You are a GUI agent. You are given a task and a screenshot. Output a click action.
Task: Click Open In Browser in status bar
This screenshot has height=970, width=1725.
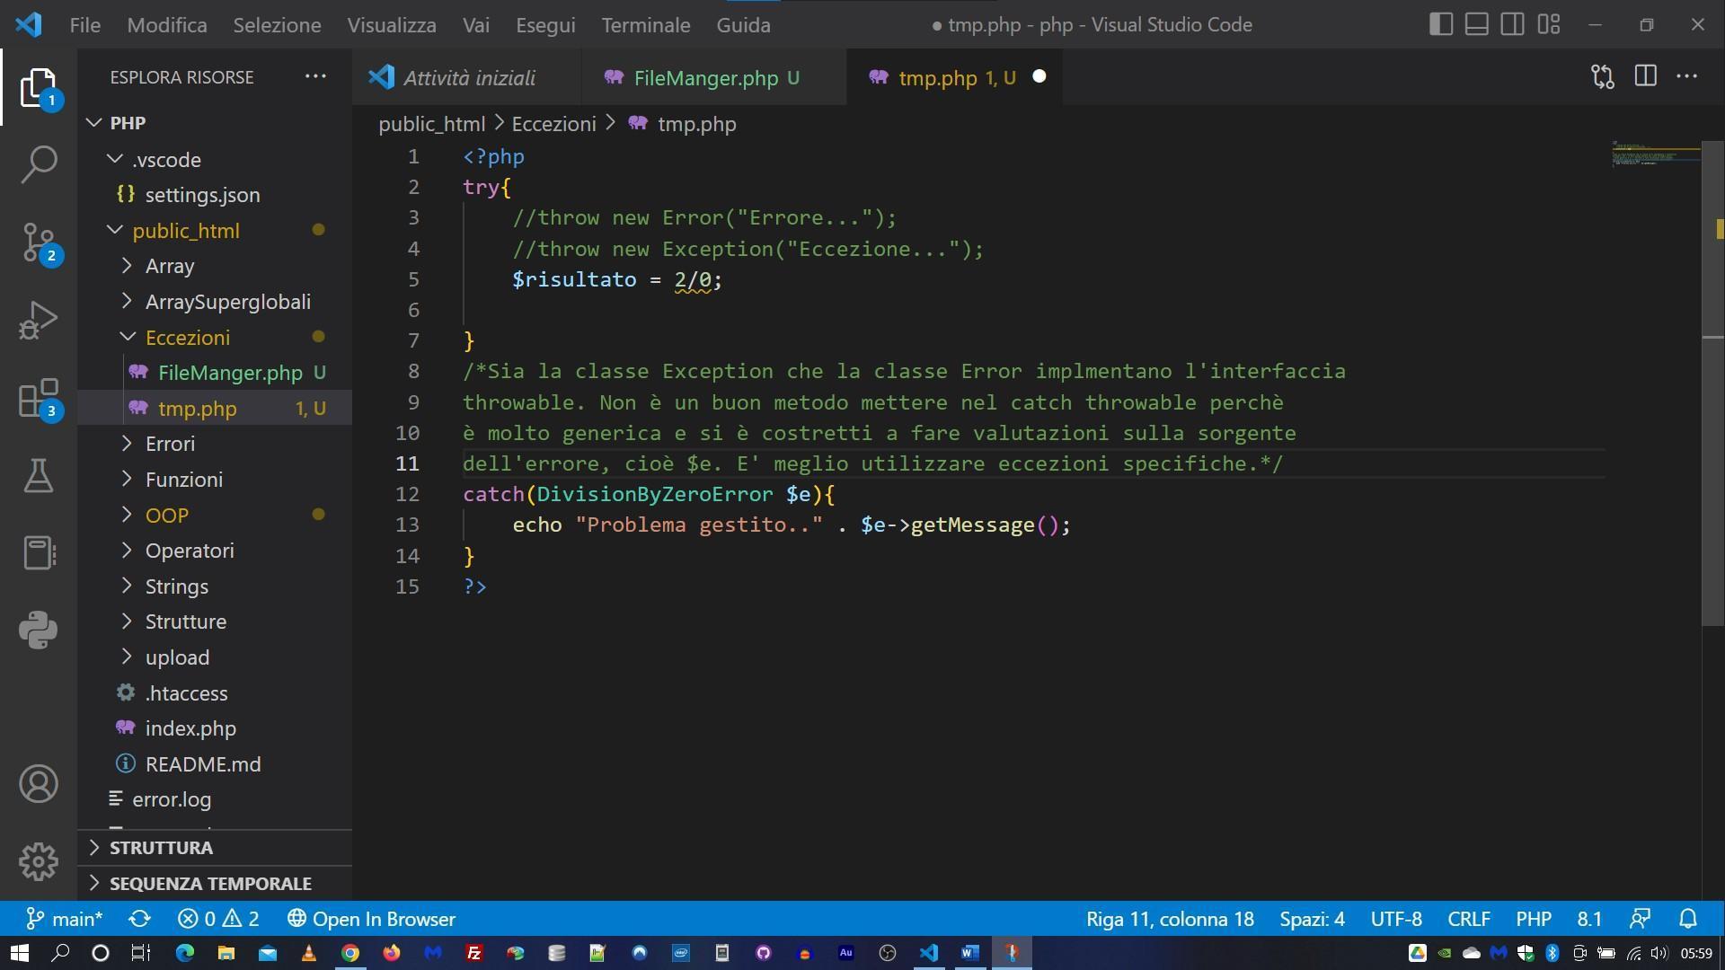point(371,919)
